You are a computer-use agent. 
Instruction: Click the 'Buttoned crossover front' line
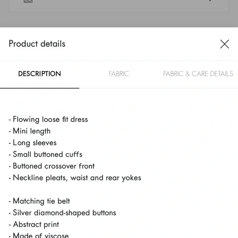[x=52, y=166]
